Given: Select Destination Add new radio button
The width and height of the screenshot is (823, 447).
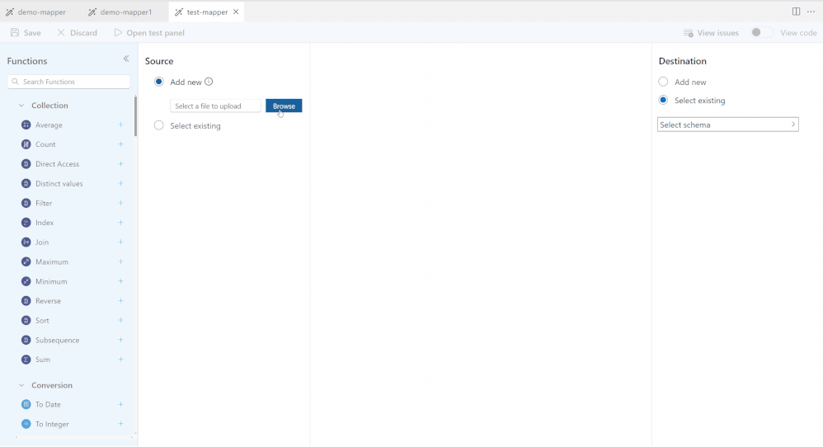Looking at the screenshot, I should click(664, 82).
